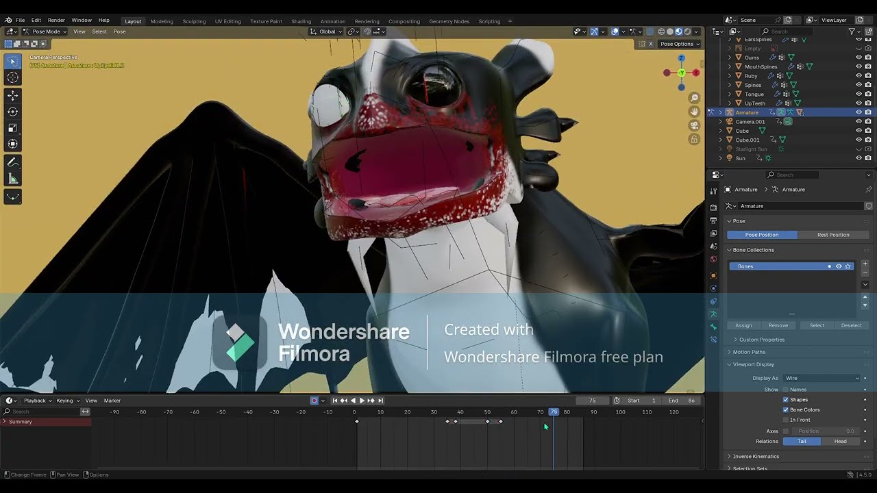This screenshot has height=493, width=877.
Task: Toggle auto keying record button in timeline
Action: 314,401
